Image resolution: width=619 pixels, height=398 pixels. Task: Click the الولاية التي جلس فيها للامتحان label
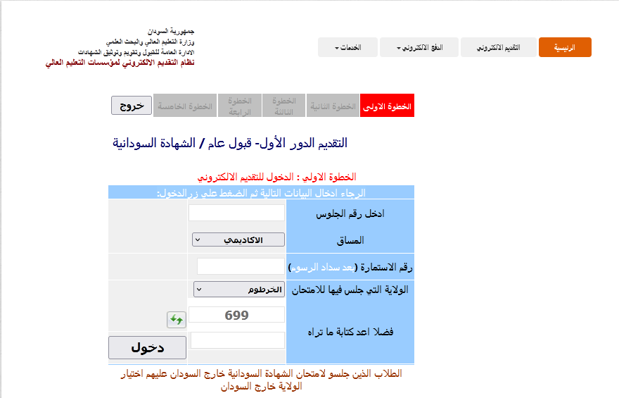[x=350, y=290]
